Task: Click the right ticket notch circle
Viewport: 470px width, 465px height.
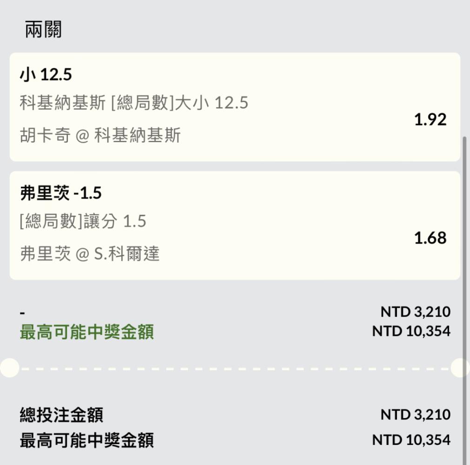Action: tap(460, 368)
